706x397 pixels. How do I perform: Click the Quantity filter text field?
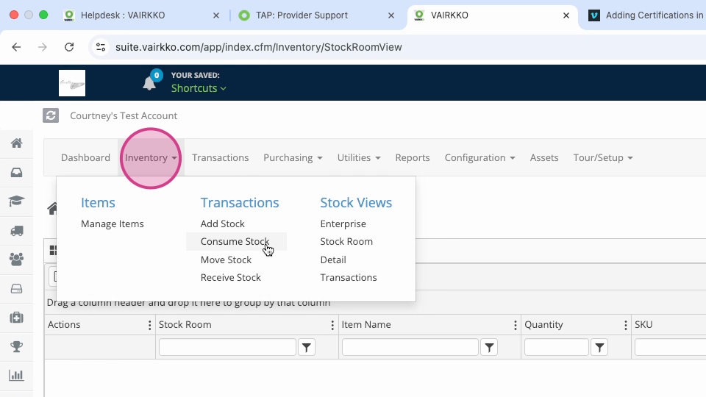tap(557, 347)
